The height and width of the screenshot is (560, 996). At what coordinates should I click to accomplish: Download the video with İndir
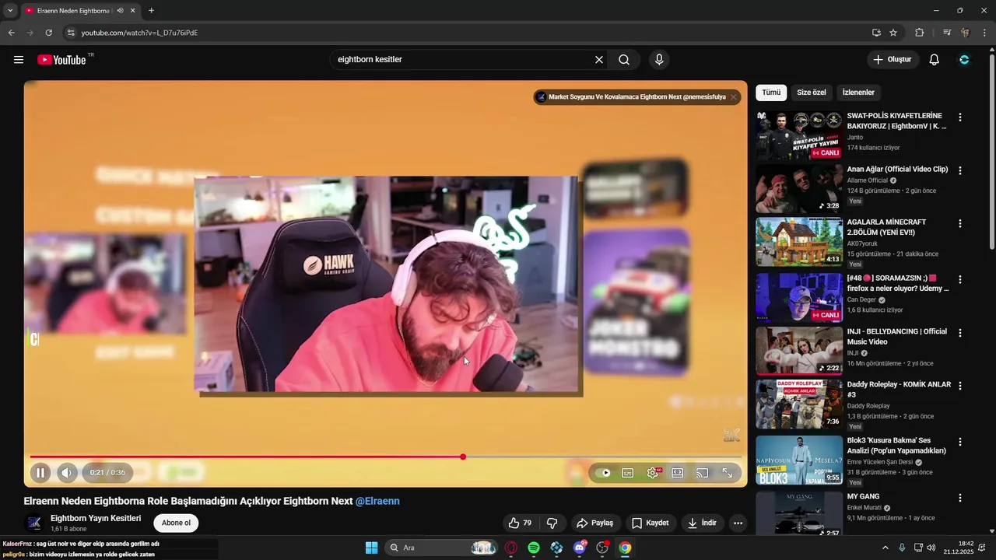(x=702, y=523)
